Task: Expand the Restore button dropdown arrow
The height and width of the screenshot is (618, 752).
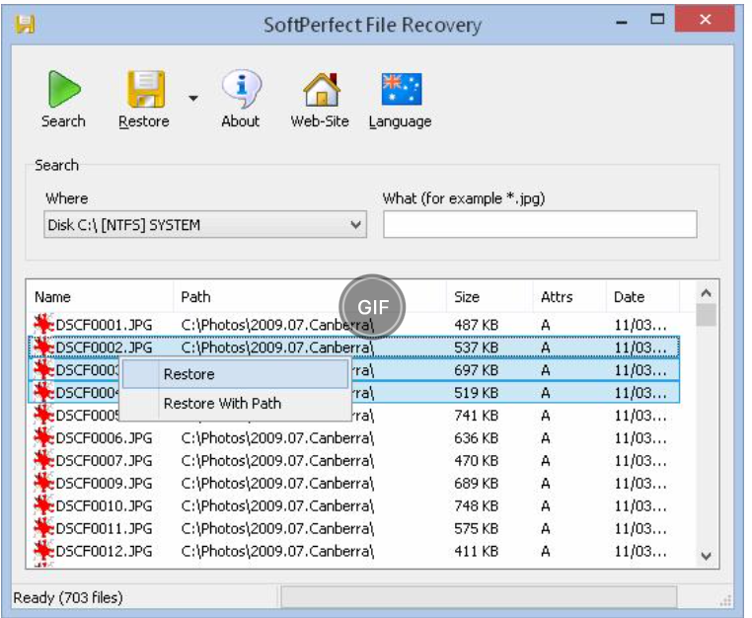Action: click(x=193, y=98)
